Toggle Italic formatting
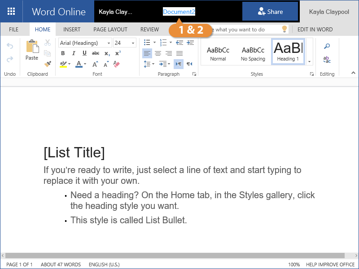 pos(74,53)
